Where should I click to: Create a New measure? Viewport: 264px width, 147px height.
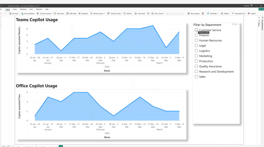pyautogui.click(x=193, y=13)
